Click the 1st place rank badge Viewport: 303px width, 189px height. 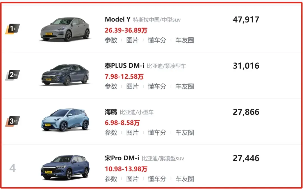point(13,29)
